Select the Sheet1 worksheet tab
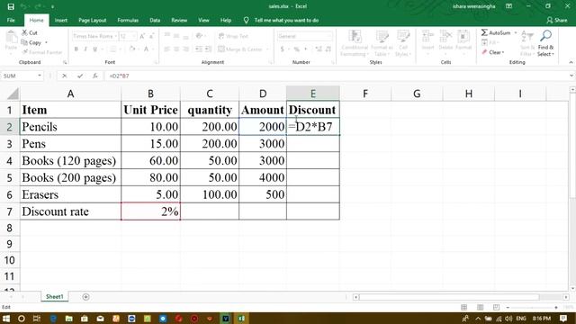The height and width of the screenshot is (324, 576). (54, 297)
